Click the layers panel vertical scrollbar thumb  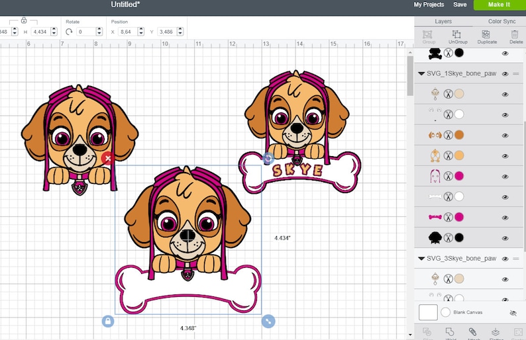coord(410,75)
